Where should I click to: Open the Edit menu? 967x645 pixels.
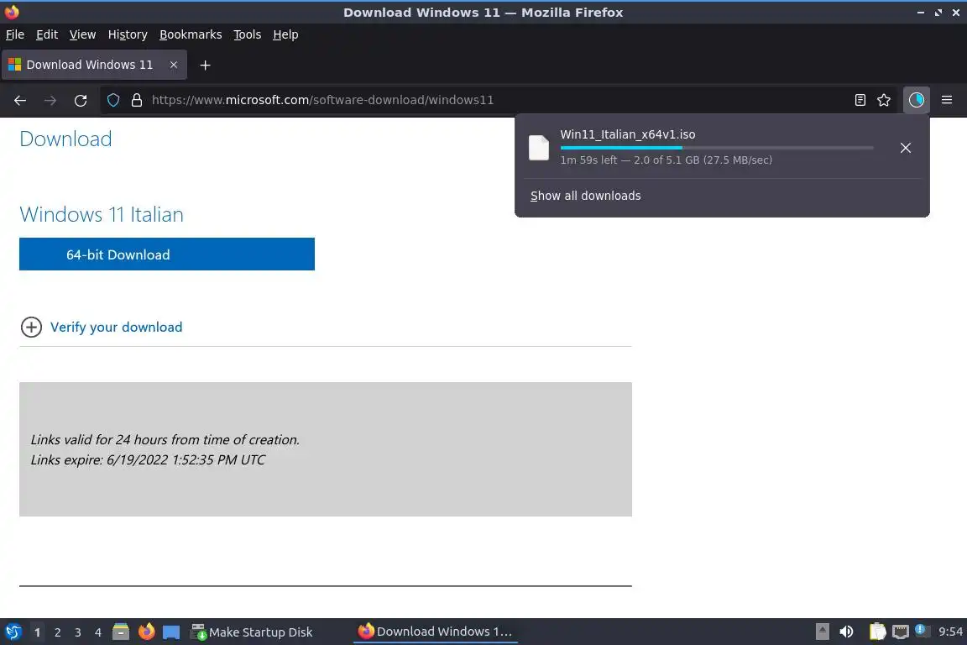(47, 34)
